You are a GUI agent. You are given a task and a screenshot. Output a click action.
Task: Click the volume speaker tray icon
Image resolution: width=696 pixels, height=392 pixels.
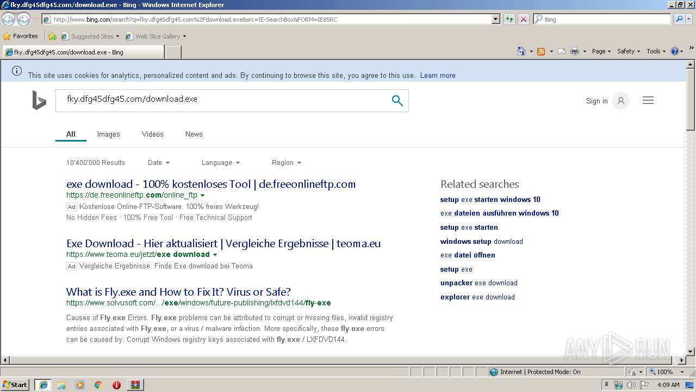click(631, 385)
